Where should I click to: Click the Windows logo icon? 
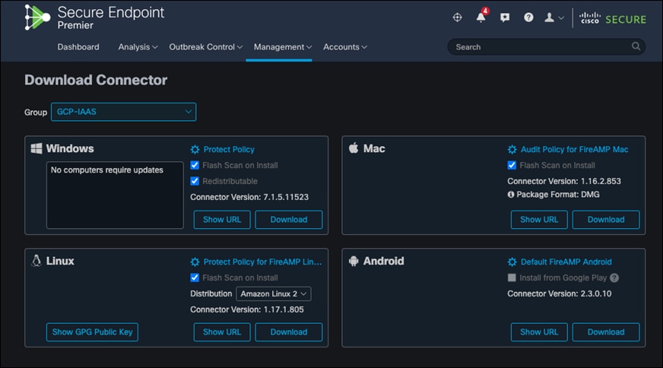click(x=36, y=148)
